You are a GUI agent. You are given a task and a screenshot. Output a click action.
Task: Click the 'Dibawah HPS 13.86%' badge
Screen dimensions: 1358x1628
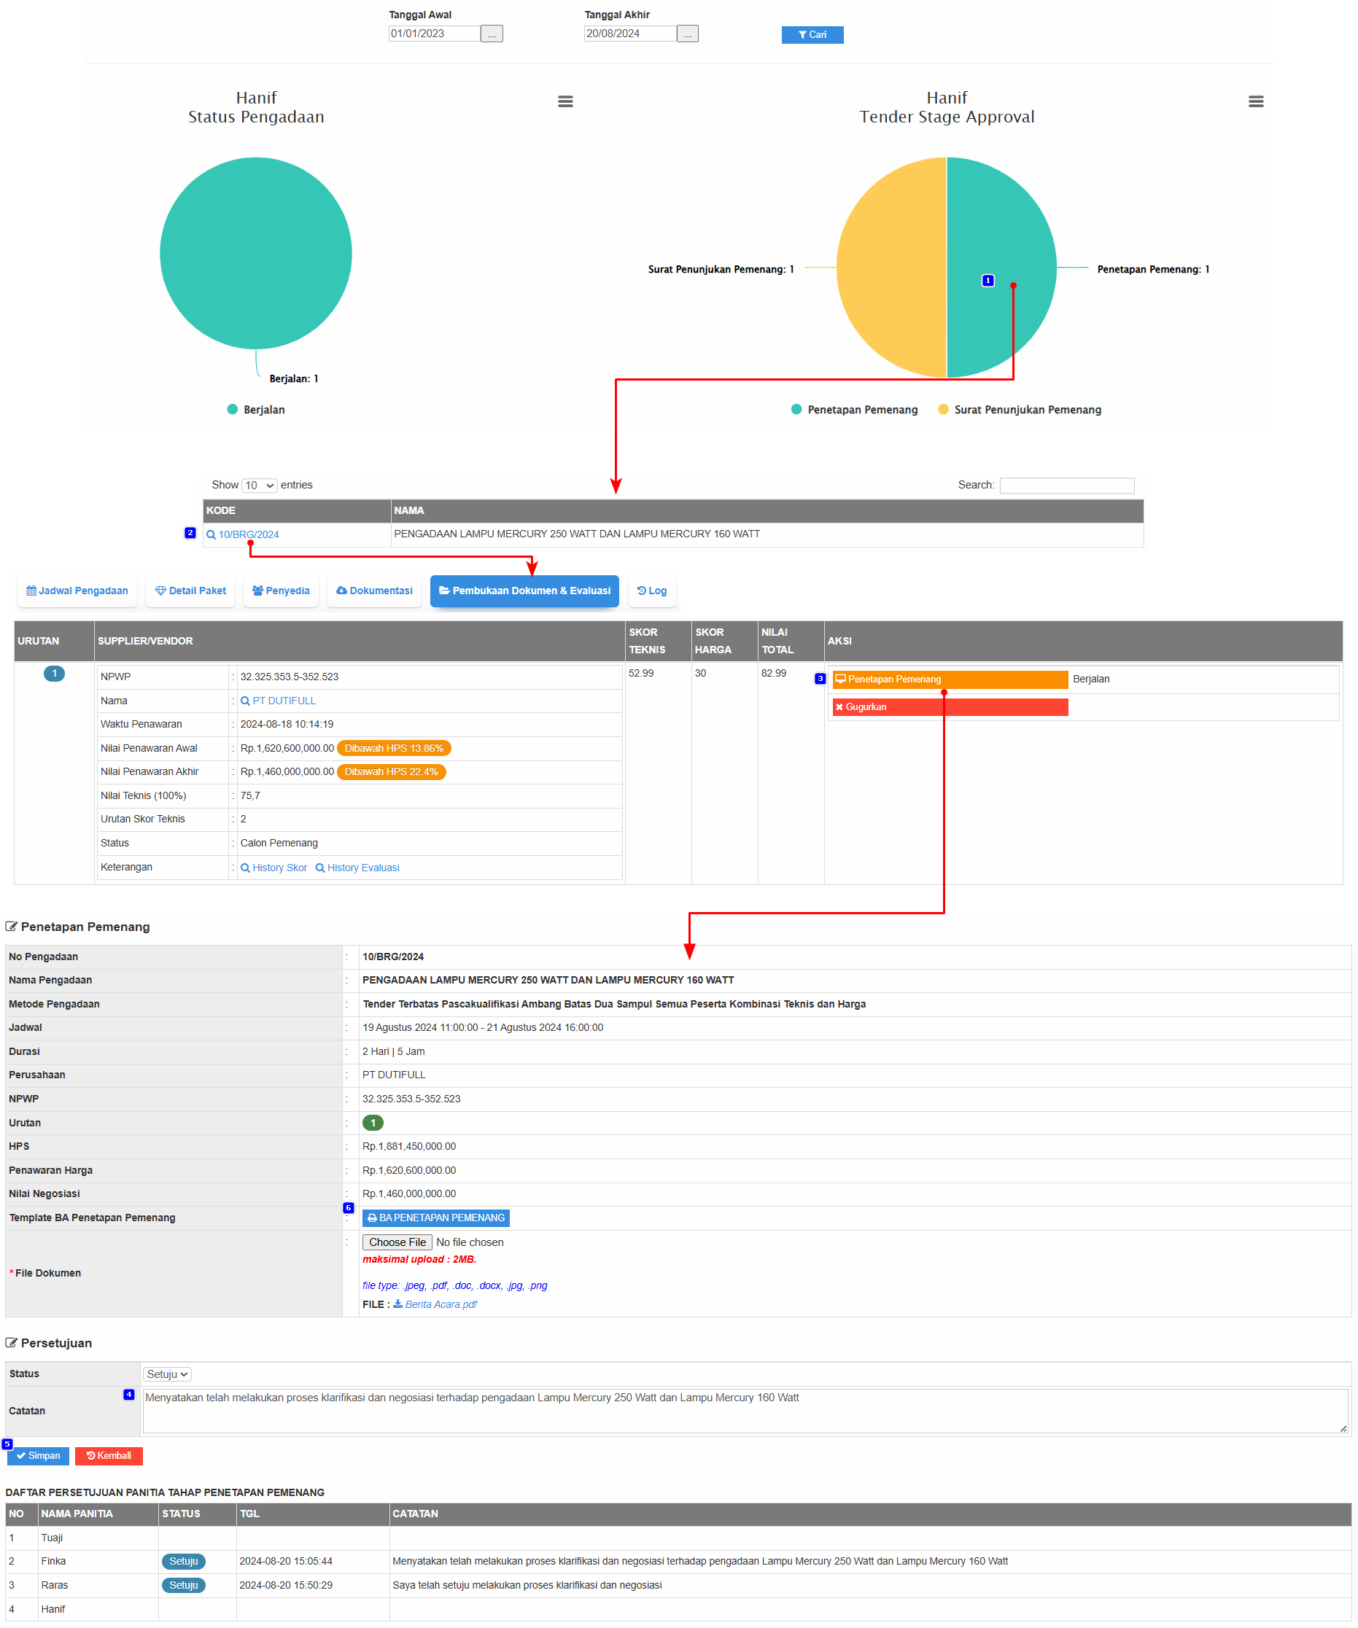(394, 748)
